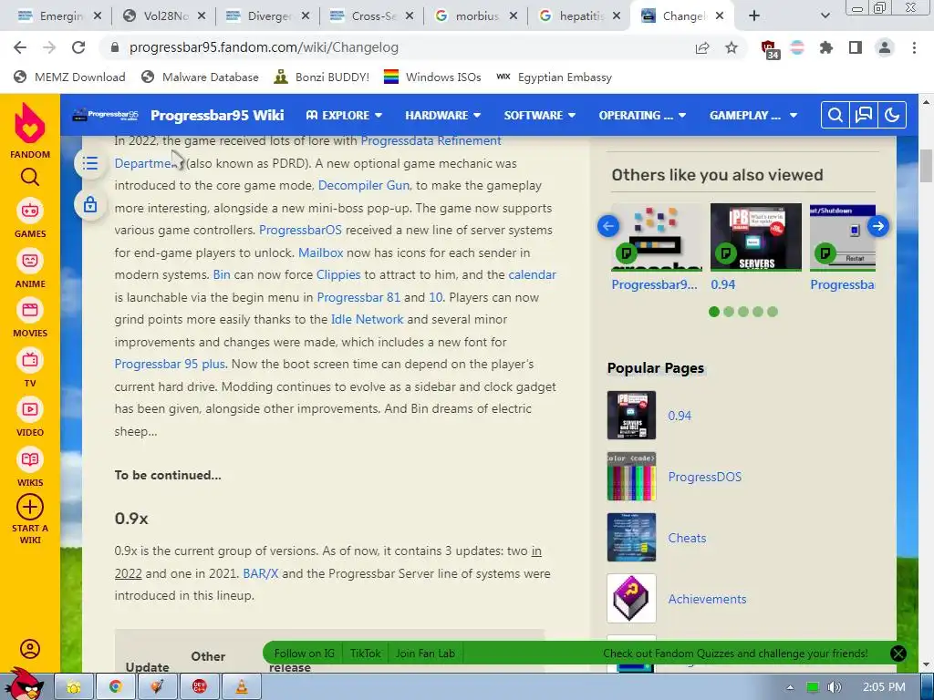This screenshot has height=700, width=934.
Task: Select third carousel dot indicator
Action: click(743, 312)
